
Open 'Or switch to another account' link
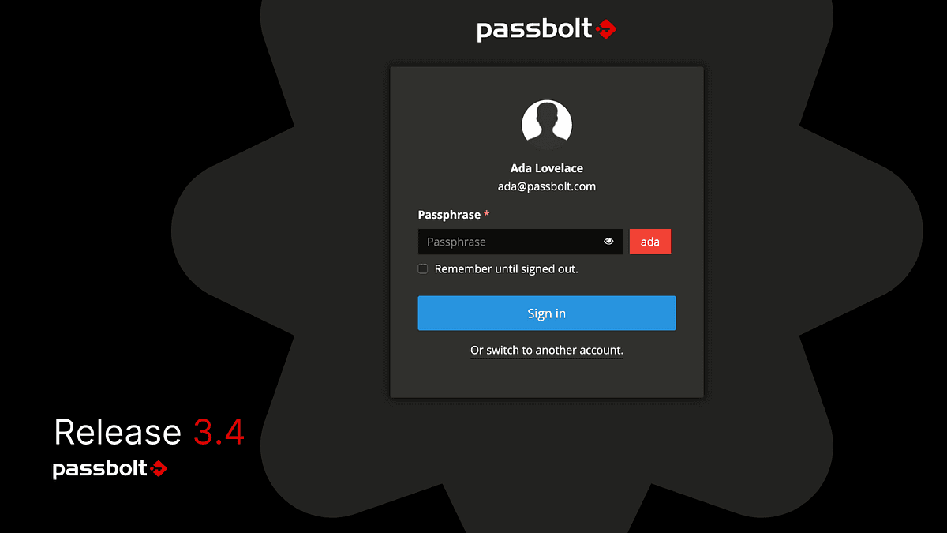pyautogui.click(x=547, y=350)
